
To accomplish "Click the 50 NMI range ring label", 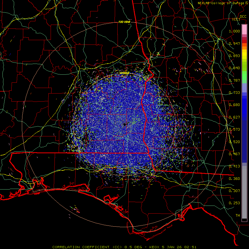I will click(124, 73).
